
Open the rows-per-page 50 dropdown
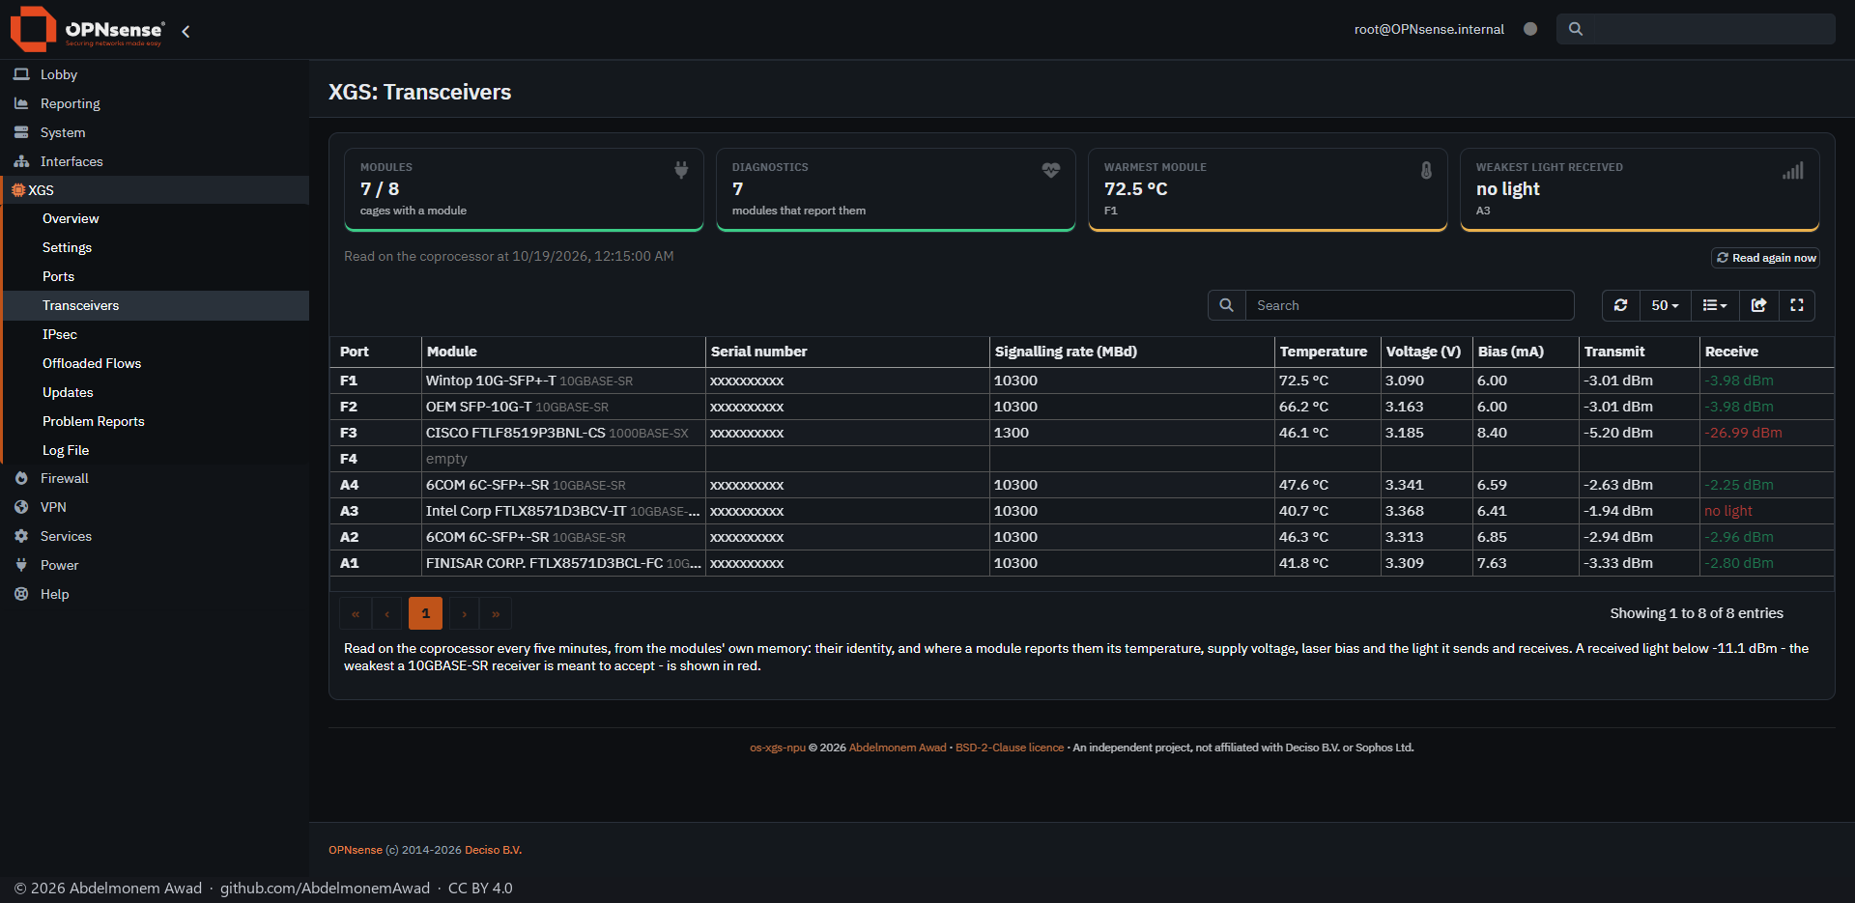pos(1665,305)
